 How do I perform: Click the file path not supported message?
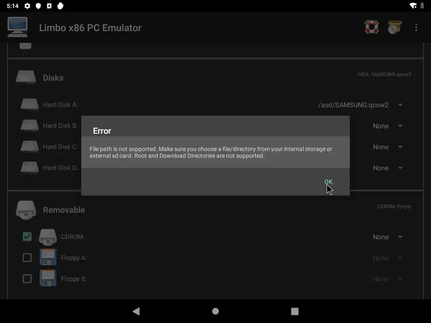click(211, 152)
